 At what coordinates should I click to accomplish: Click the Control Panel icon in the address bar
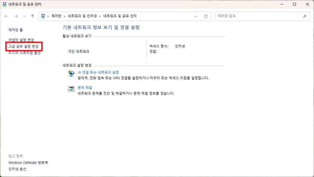pos(43,16)
